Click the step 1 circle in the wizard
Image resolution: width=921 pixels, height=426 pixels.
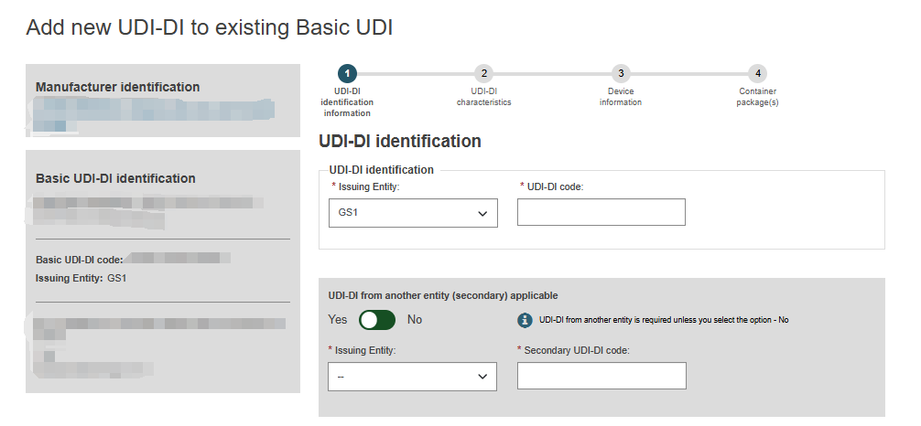pyautogui.click(x=347, y=73)
